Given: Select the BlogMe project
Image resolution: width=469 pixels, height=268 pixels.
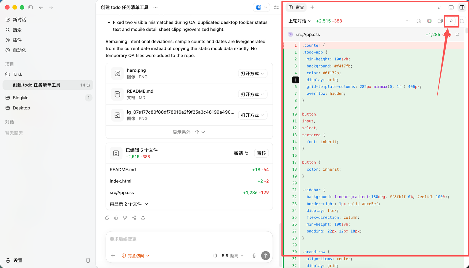Looking at the screenshot, I should coord(47,98).
